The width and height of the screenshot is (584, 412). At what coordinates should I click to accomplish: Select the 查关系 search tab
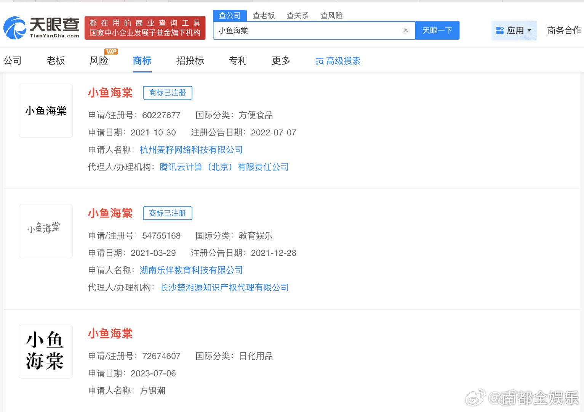point(298,16)
